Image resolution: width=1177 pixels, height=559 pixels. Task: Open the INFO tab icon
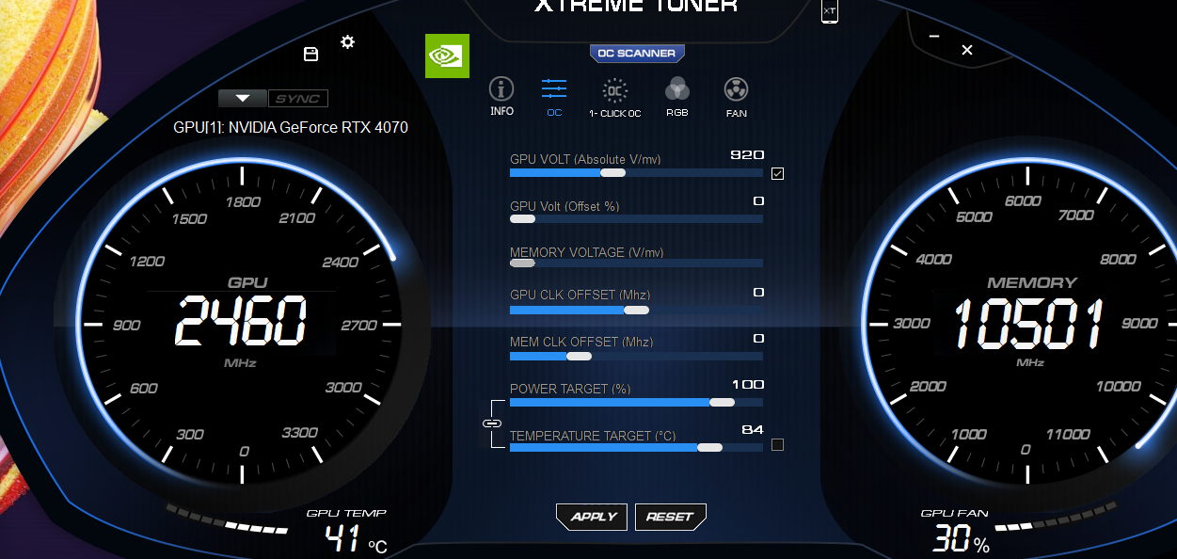pyautogui.click(x=501, y=97)
